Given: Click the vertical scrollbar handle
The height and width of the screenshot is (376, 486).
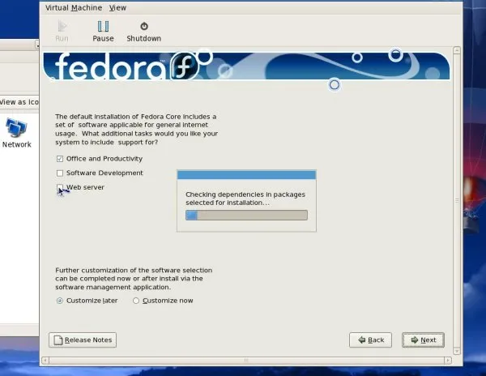Looking at the screenshot, I should click(x=457, y=201).
